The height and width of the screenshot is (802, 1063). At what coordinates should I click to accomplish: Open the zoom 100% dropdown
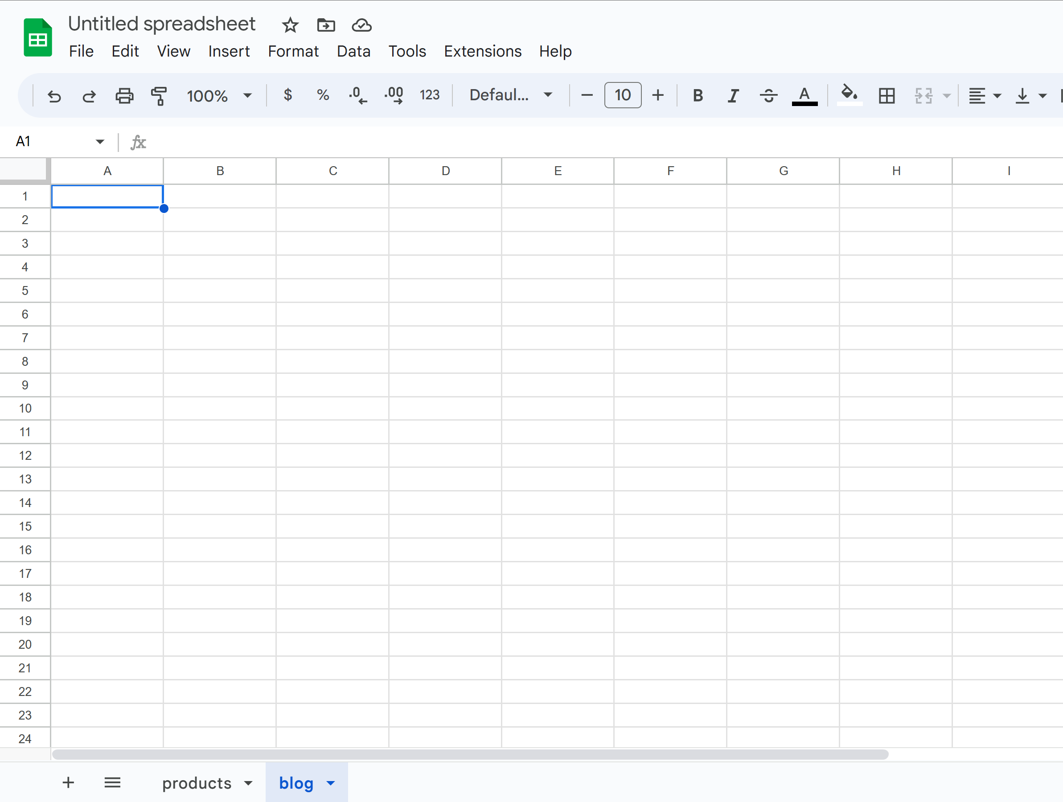[219, 96]
